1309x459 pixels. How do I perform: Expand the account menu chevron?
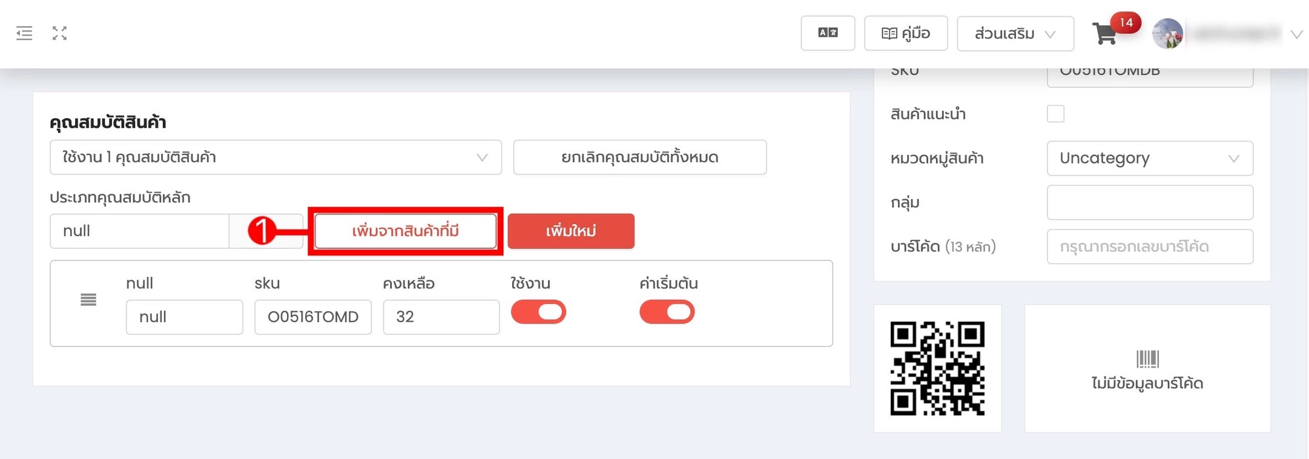pos(1296,35)
